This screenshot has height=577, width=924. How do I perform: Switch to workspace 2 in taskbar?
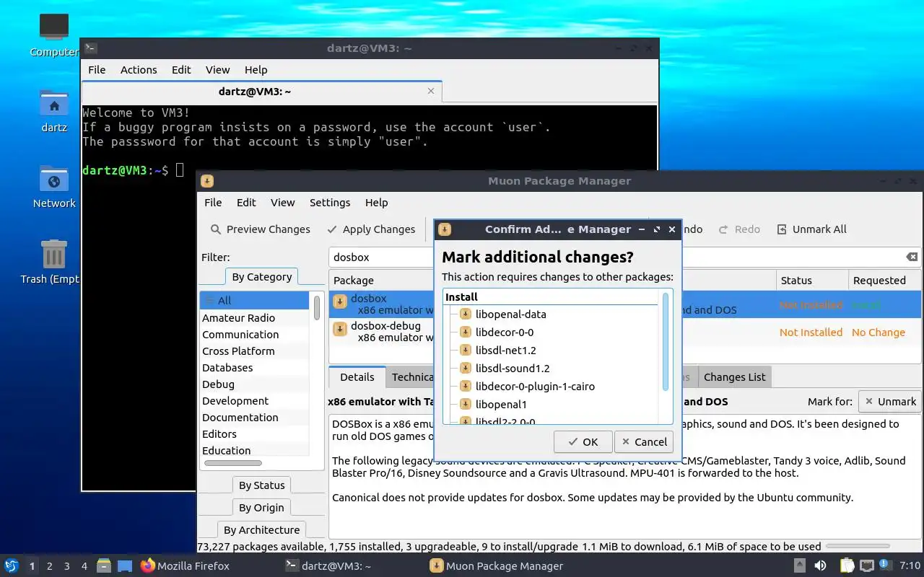coord(50,566)
